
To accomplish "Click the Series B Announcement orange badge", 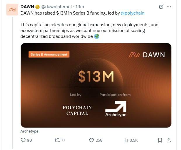I will pyautogui.click(x=49, y=54).
